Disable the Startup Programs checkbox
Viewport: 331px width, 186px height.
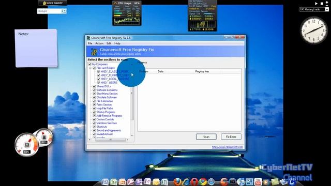tap(94, 112)
